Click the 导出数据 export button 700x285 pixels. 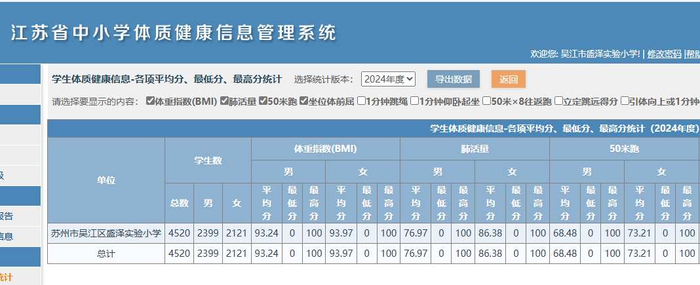(454, 79)
